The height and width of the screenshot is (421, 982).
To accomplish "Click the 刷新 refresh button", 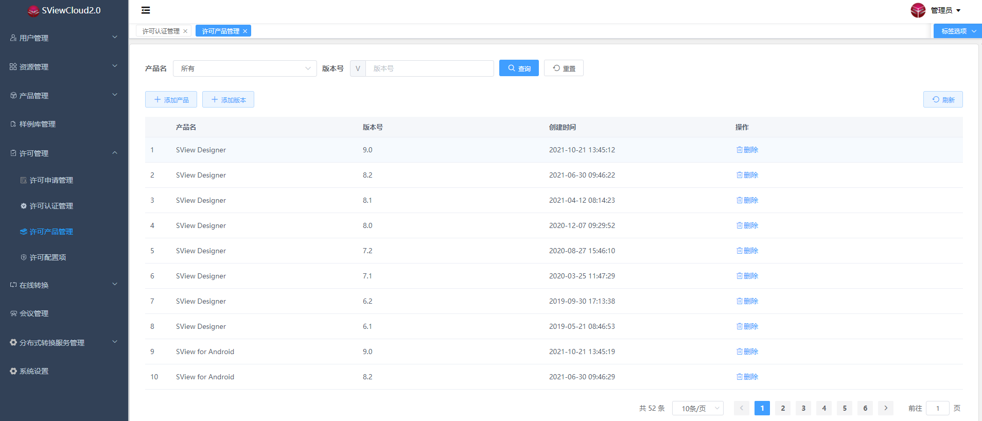I will click(x=943, y=99).
